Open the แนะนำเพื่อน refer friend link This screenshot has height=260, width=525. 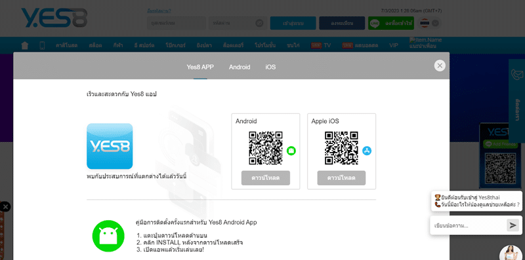click(x=425, y=43)
